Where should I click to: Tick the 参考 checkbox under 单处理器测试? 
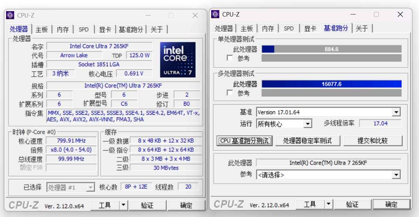pyautogui.click(x=230, y=58)
